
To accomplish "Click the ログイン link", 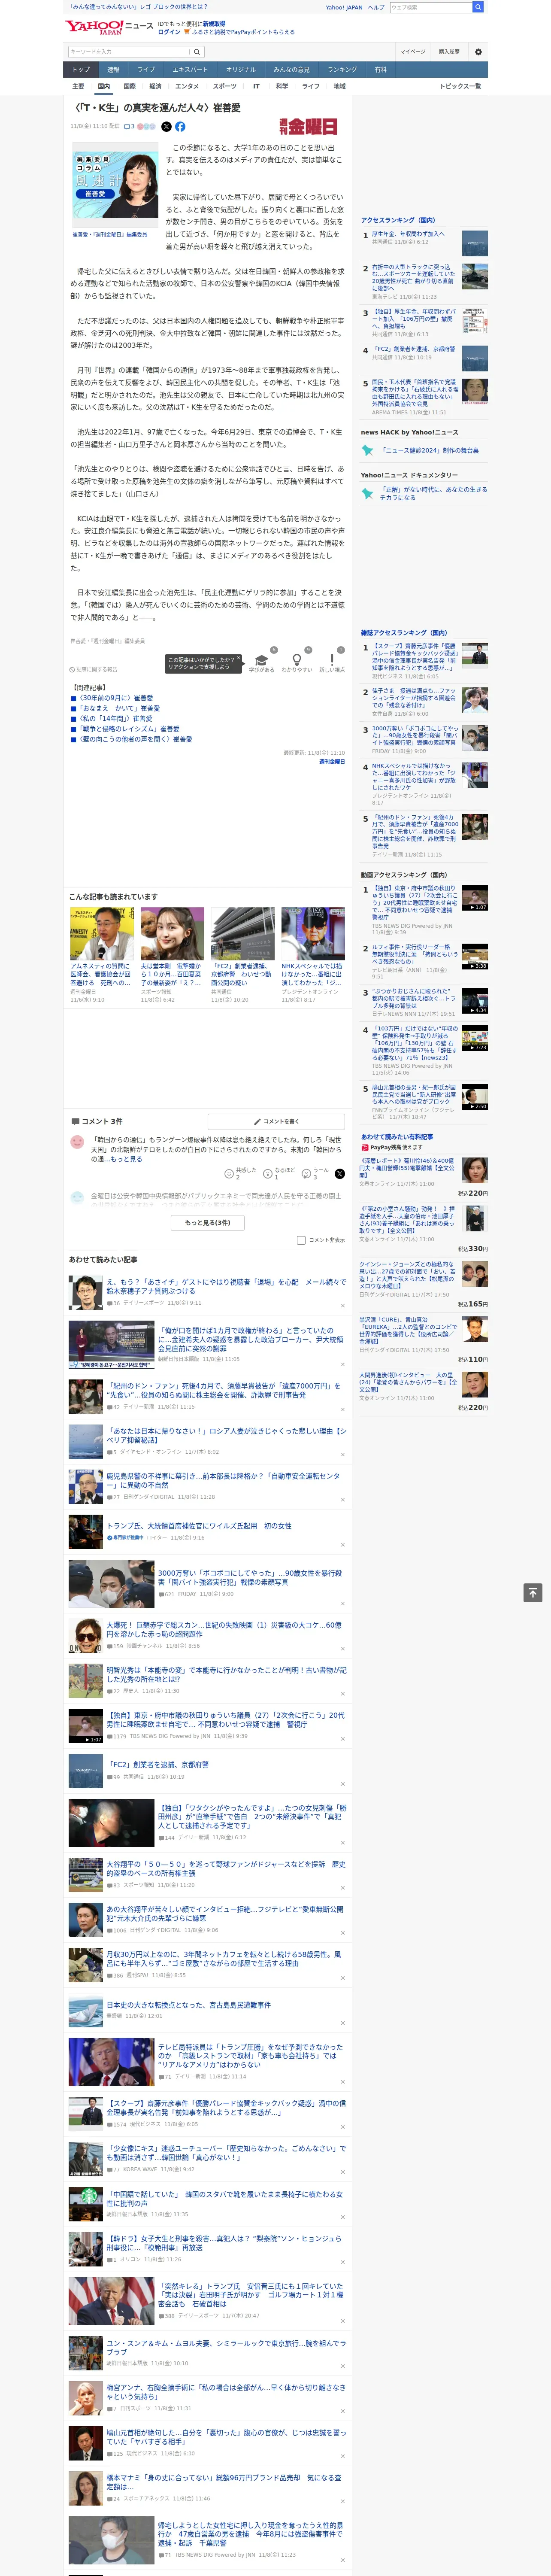I will point(169,32).
